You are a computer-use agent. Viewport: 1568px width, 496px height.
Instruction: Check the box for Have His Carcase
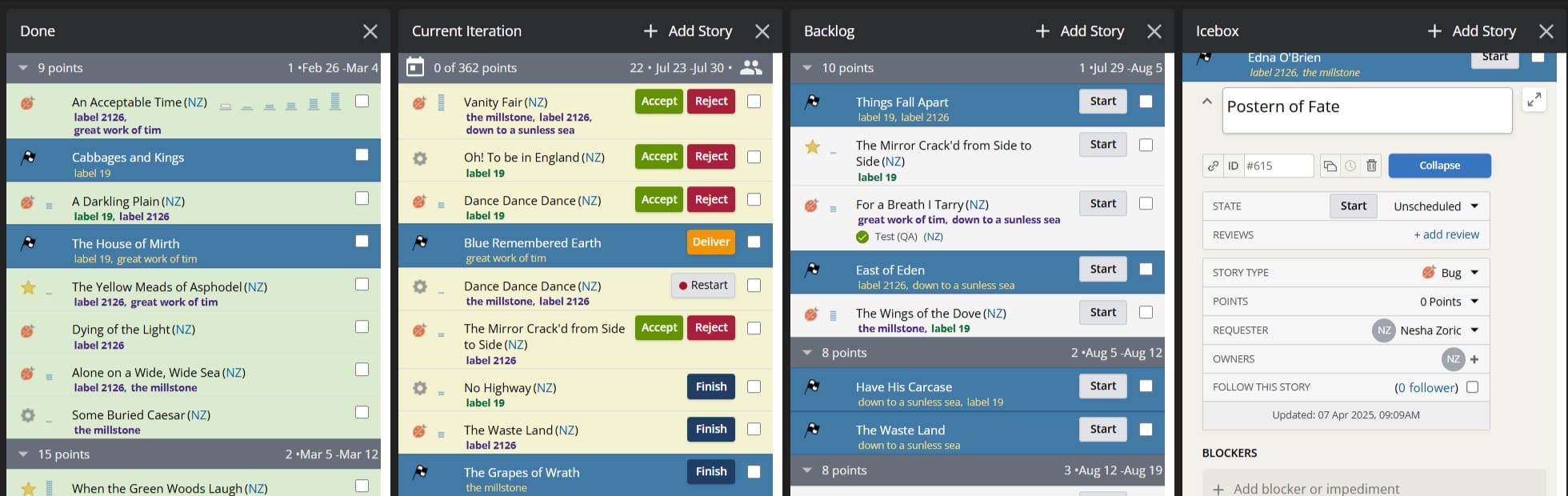click(1146, 386)
